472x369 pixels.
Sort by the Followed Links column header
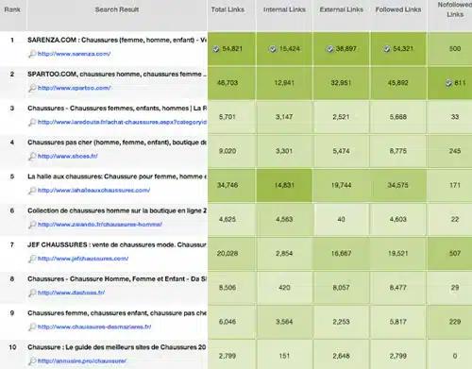pos(398,9)
